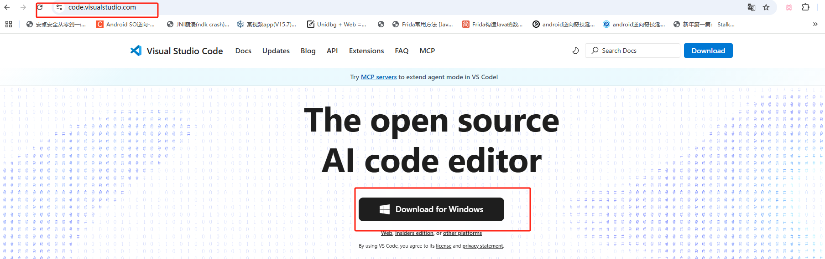Click the Download for Windows button
This screenshot has width=825, height=259.
(431, 209)
